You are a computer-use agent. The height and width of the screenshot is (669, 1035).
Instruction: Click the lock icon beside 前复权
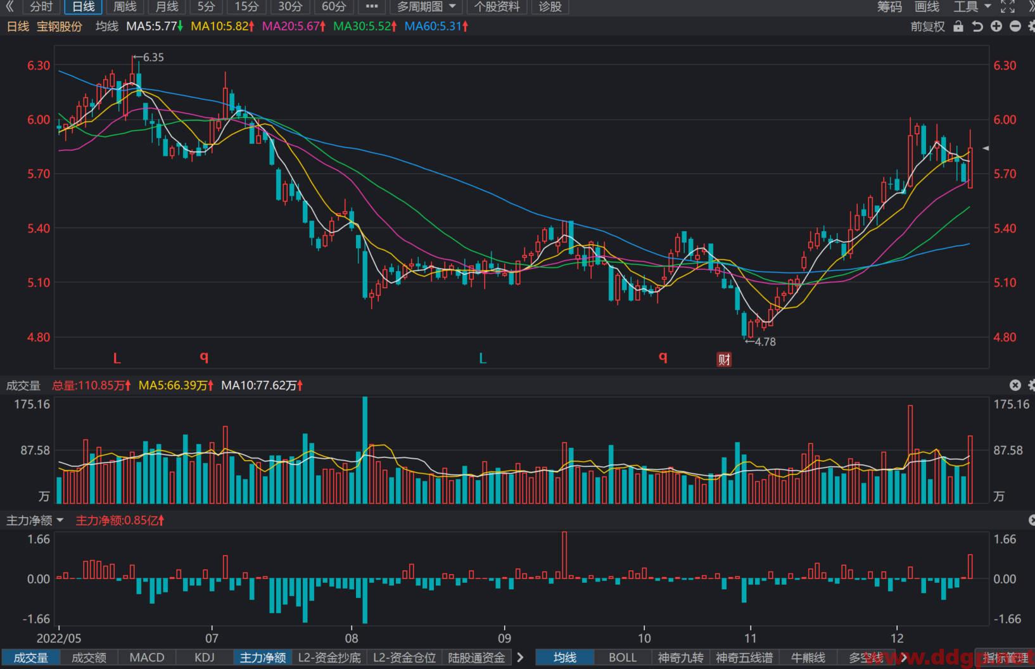point(958,27)
